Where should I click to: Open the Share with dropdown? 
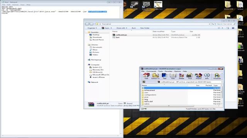point(122,28)
